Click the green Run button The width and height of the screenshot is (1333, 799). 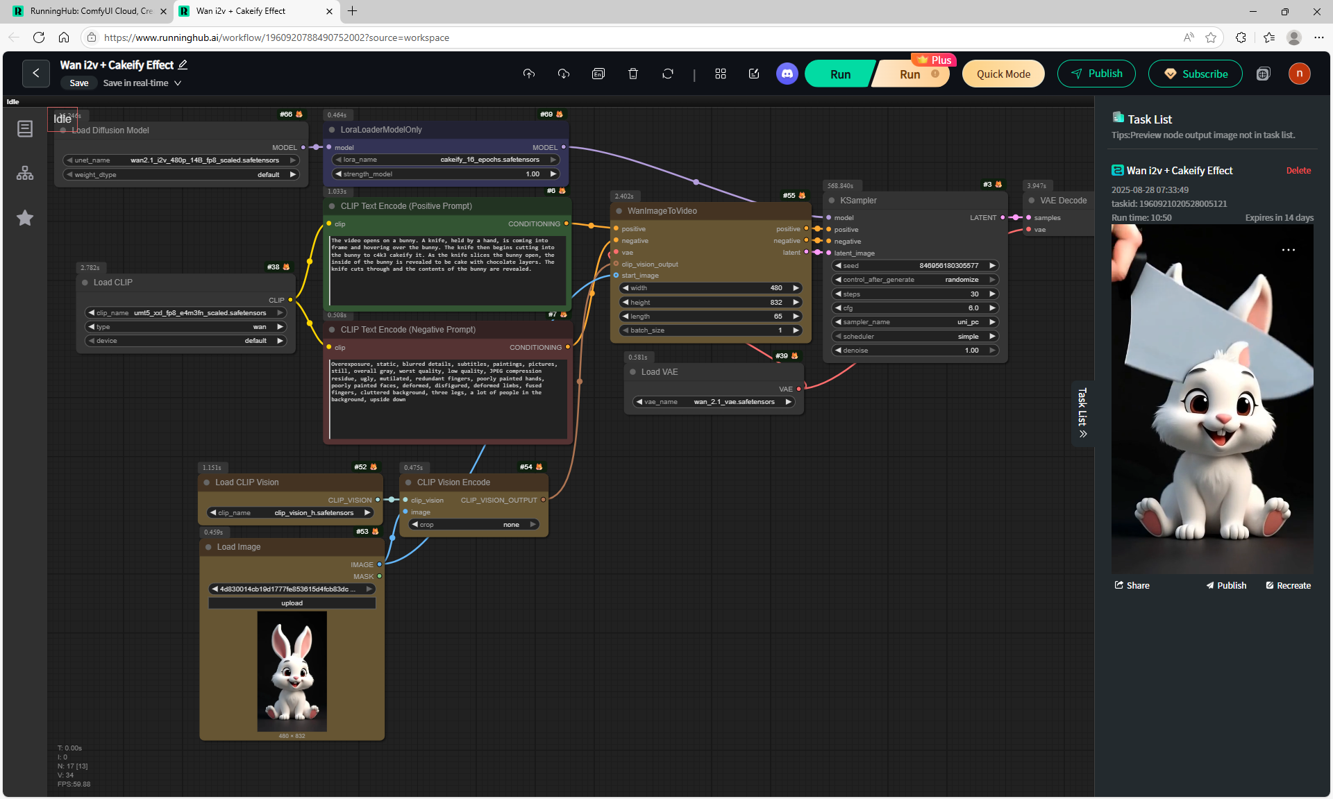click(x=839, y=74)
